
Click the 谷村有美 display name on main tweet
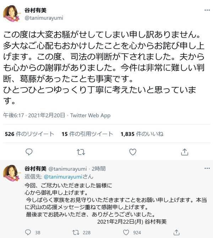(x=35, y=10)
